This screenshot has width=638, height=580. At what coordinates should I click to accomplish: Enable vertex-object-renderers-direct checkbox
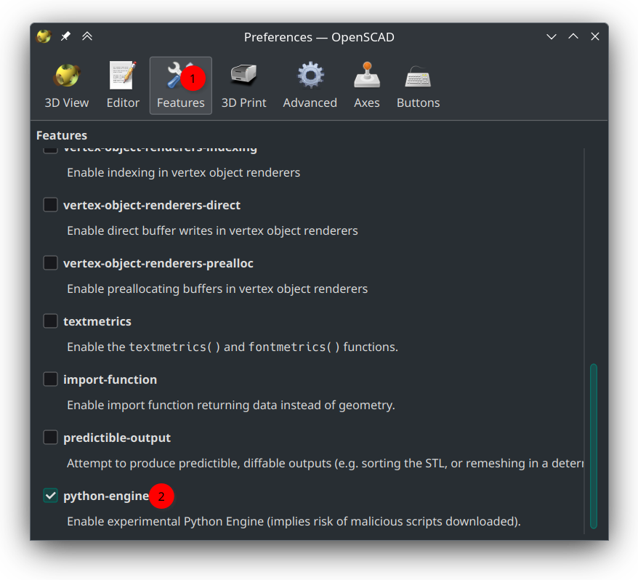(x=50, y=205)
